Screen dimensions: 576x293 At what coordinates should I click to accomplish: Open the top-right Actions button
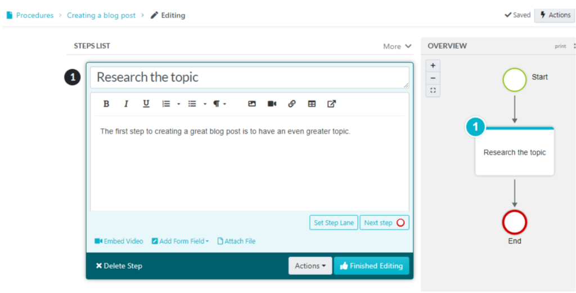tap(555, 15)
